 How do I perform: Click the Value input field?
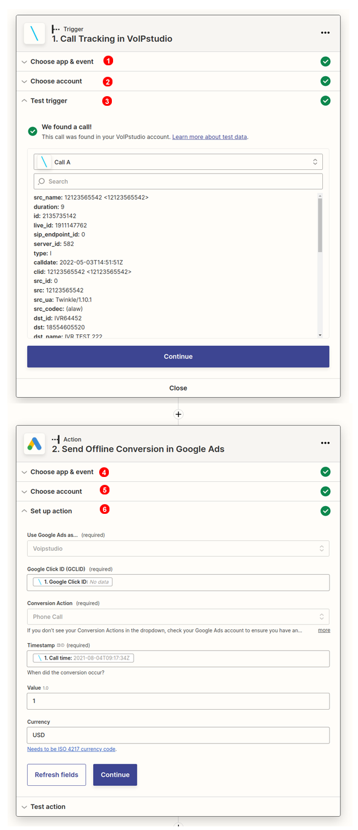tap(178, 701)
